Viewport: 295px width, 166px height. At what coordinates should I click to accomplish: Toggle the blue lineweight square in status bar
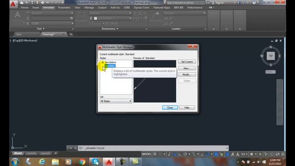click(216, 154)
